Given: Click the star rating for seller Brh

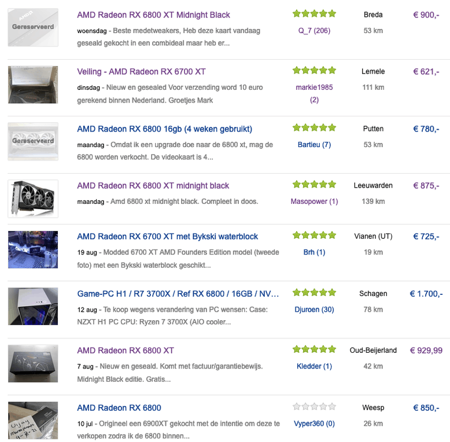Looking at the screenshot, I should pos(313,236).
